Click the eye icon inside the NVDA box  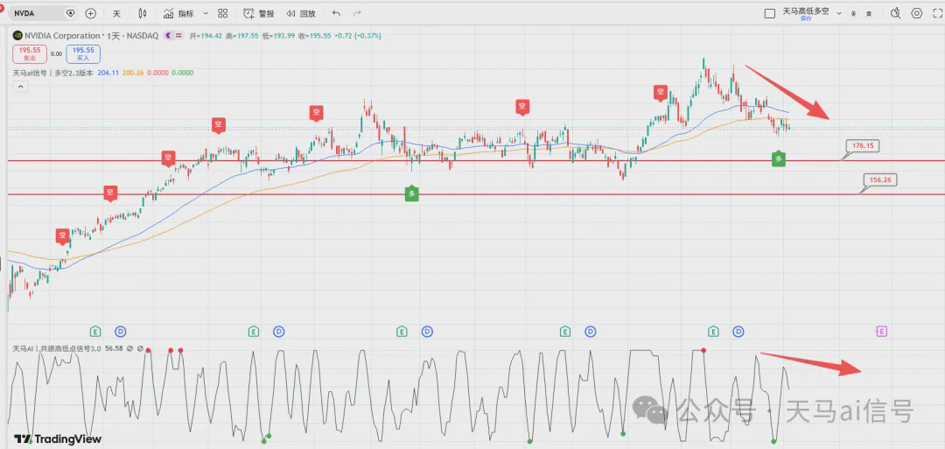(x=71, y=13)
